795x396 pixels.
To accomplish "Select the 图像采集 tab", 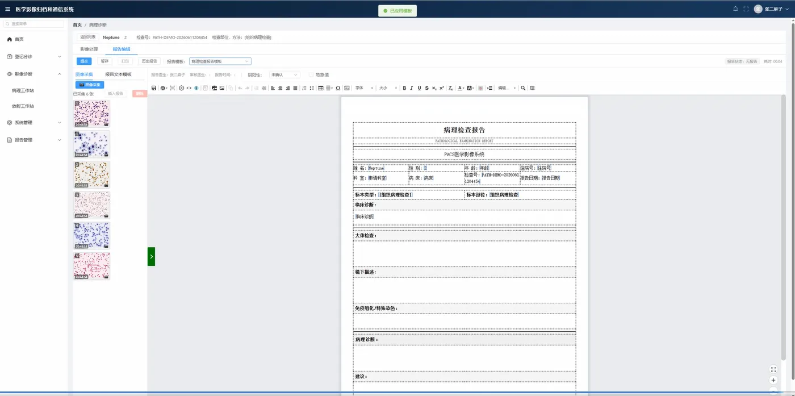I will [x=84, y=74].
